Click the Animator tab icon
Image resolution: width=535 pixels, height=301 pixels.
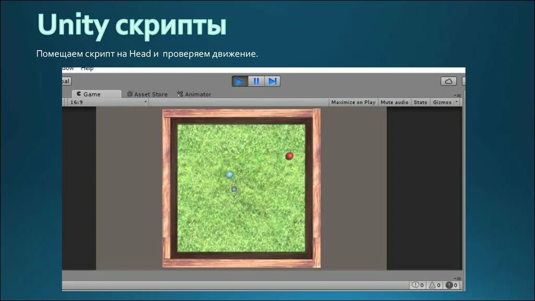180,94
